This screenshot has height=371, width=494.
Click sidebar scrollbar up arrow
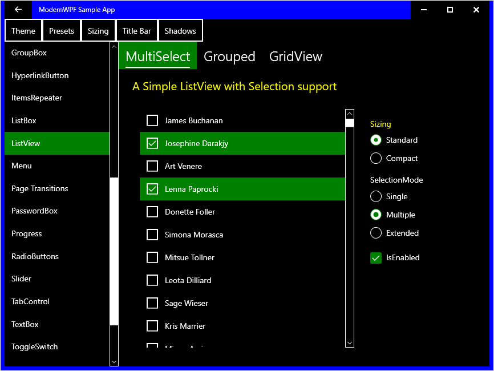[x=114, y=47]
